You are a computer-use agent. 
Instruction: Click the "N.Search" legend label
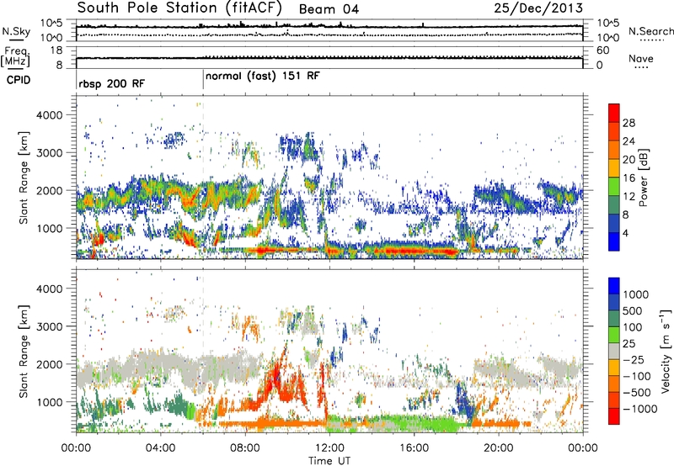coord(650,31)
